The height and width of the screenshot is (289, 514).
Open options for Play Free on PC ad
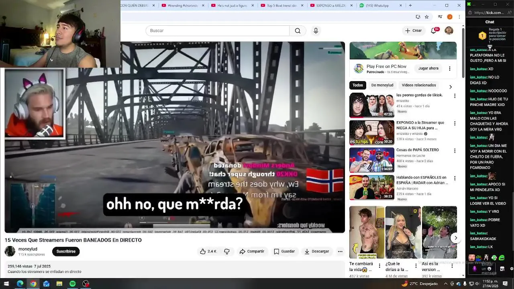(x=450, y=69)
